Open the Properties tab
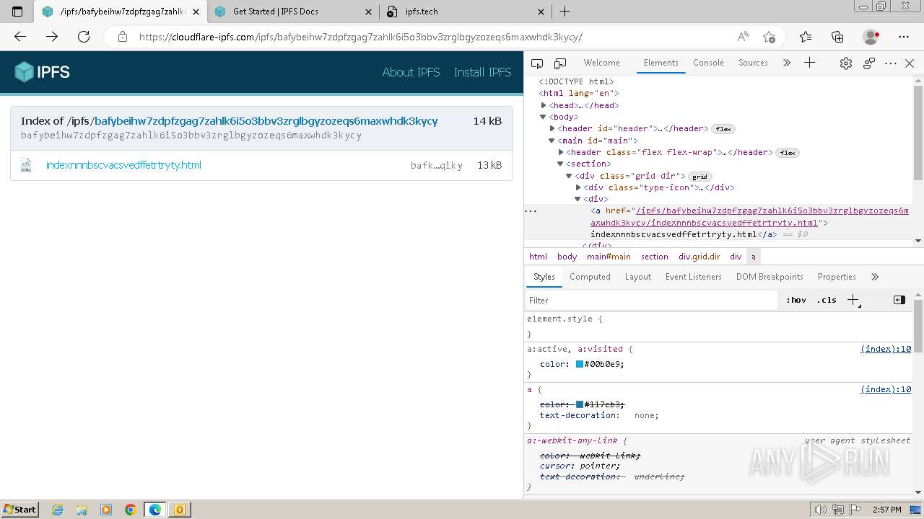Viewport: 924px width, 519px height. point(837,277)
